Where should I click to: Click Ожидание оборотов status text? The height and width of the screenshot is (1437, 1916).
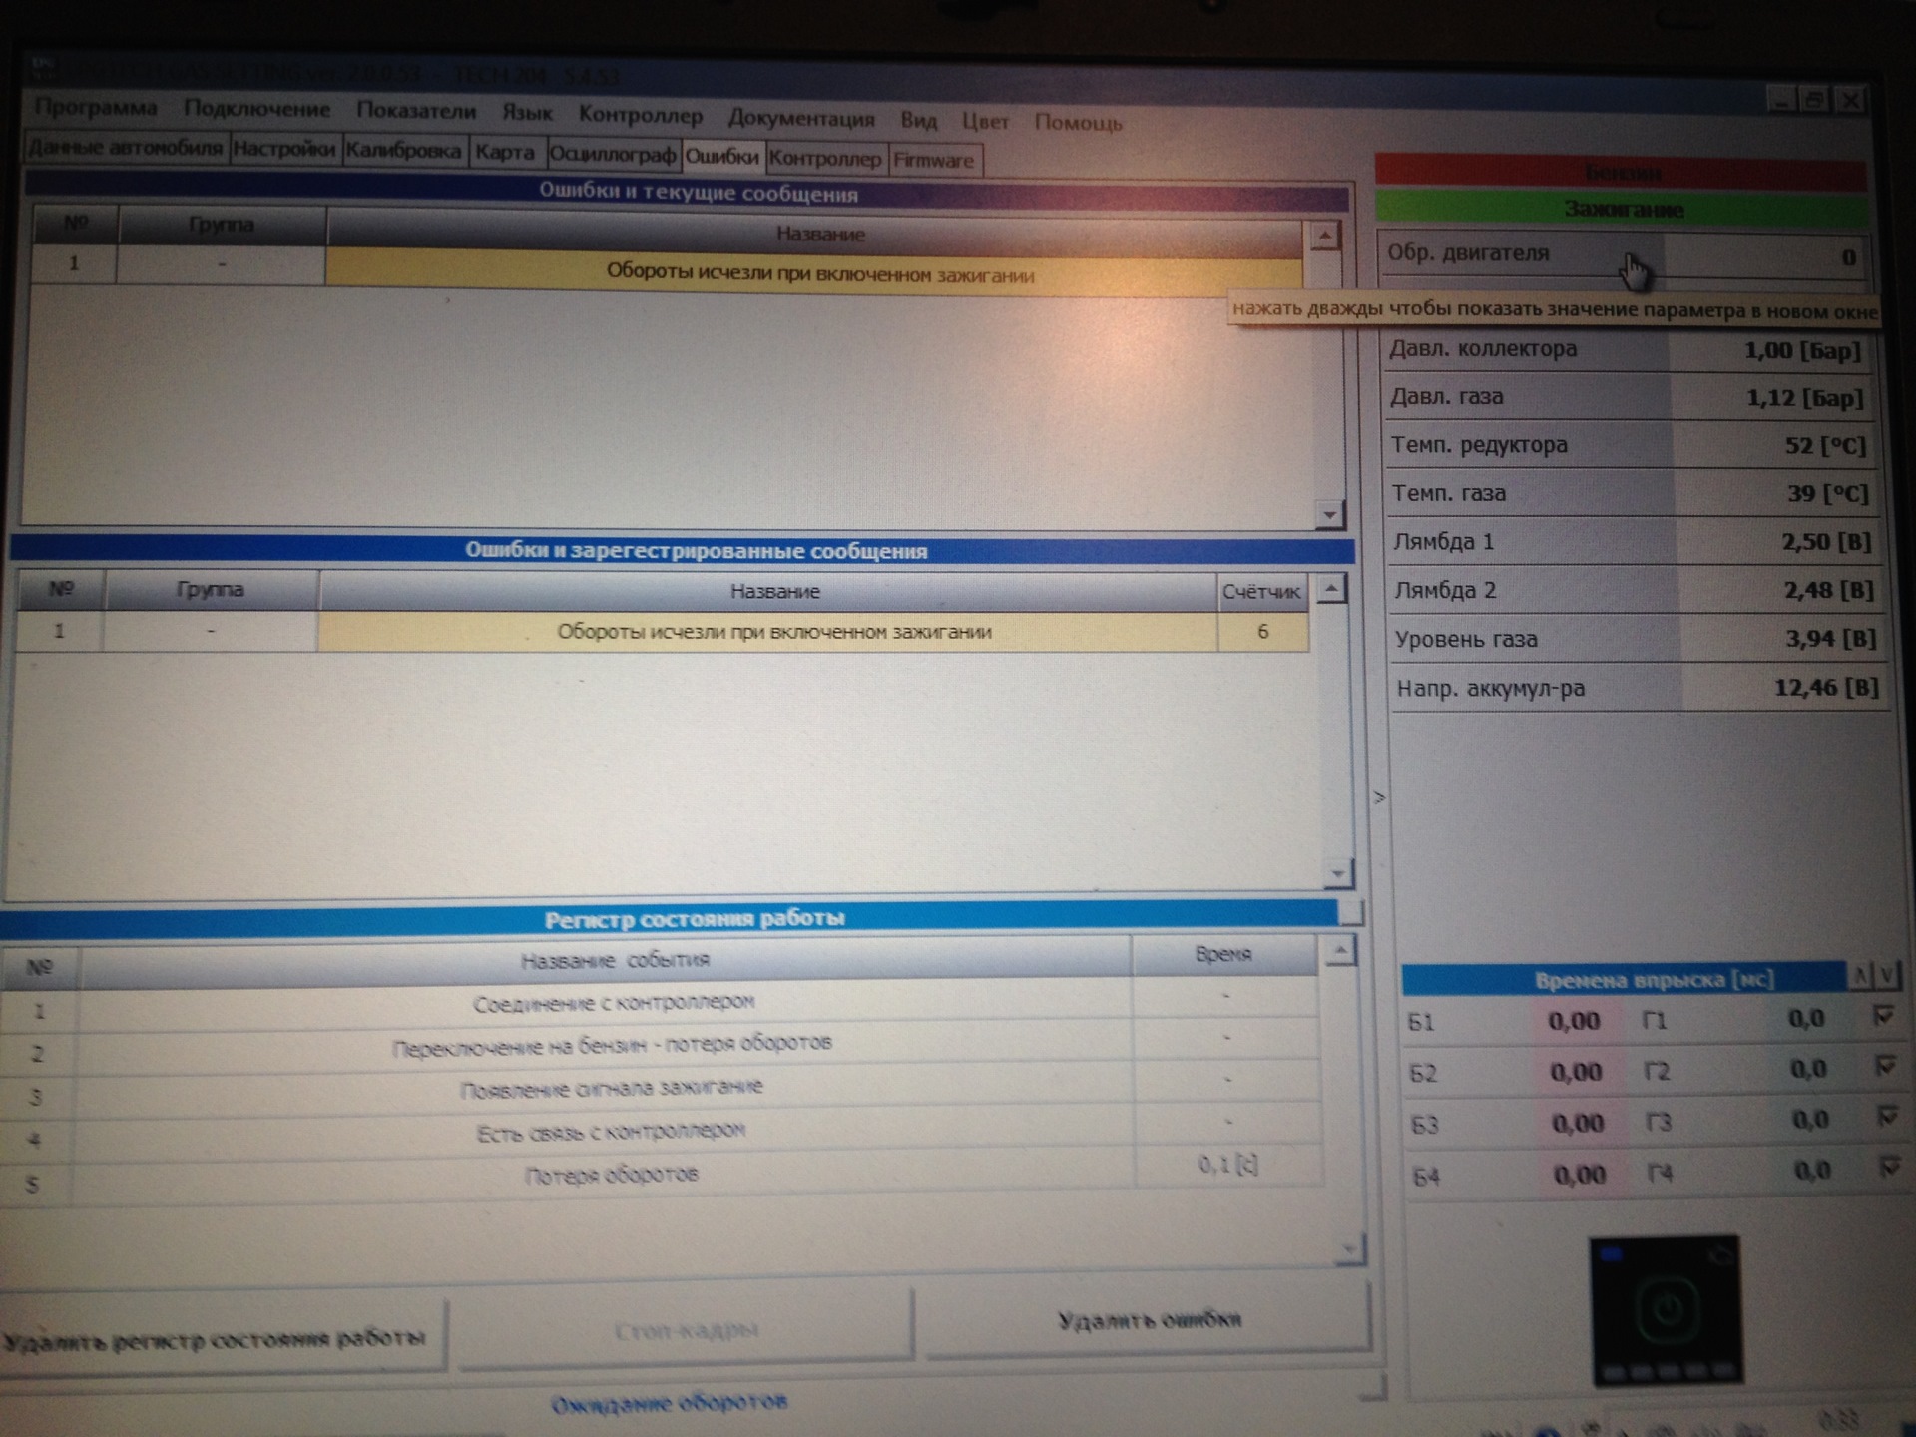[x=670, y=1404]
